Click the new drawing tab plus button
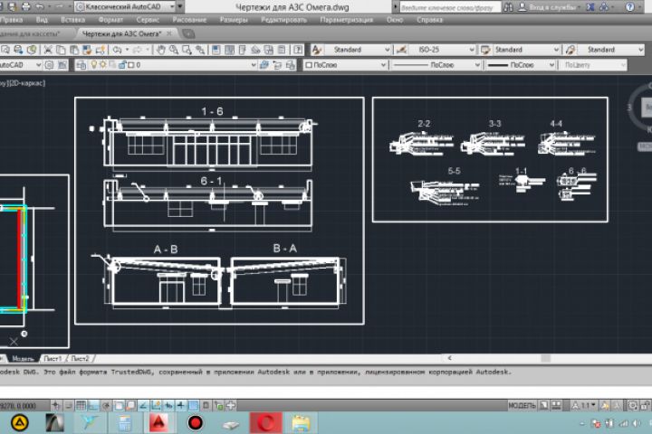This screenshot has height=434, width=652. click(x=188, y=34)
